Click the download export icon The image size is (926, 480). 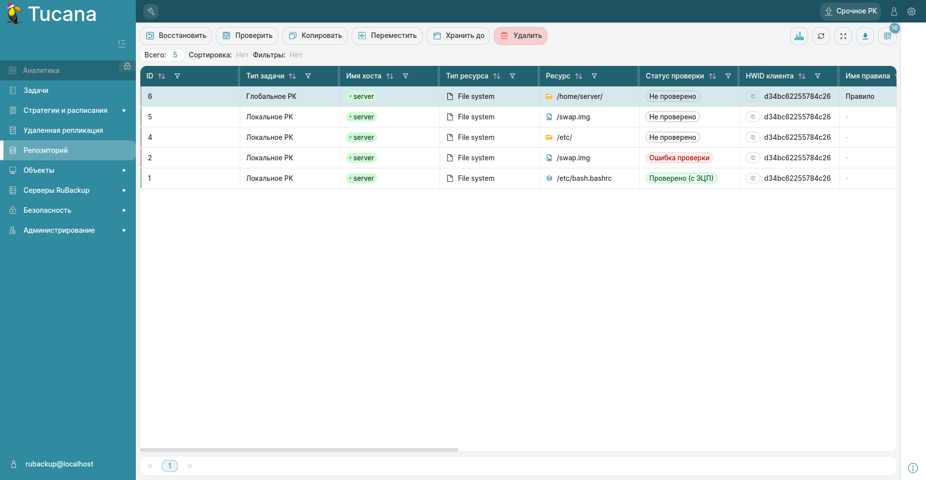(x=865, y=36)
